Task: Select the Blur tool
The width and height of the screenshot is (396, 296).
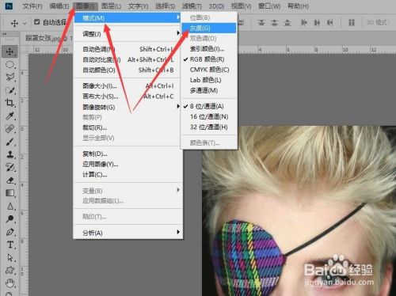Action: [10, 206]
